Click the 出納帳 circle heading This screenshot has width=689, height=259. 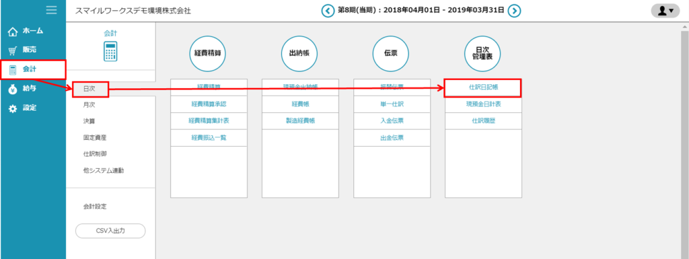299,53
